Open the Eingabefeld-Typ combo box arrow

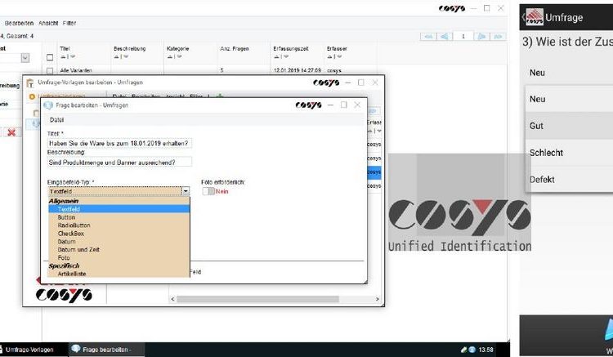(186, 191)
